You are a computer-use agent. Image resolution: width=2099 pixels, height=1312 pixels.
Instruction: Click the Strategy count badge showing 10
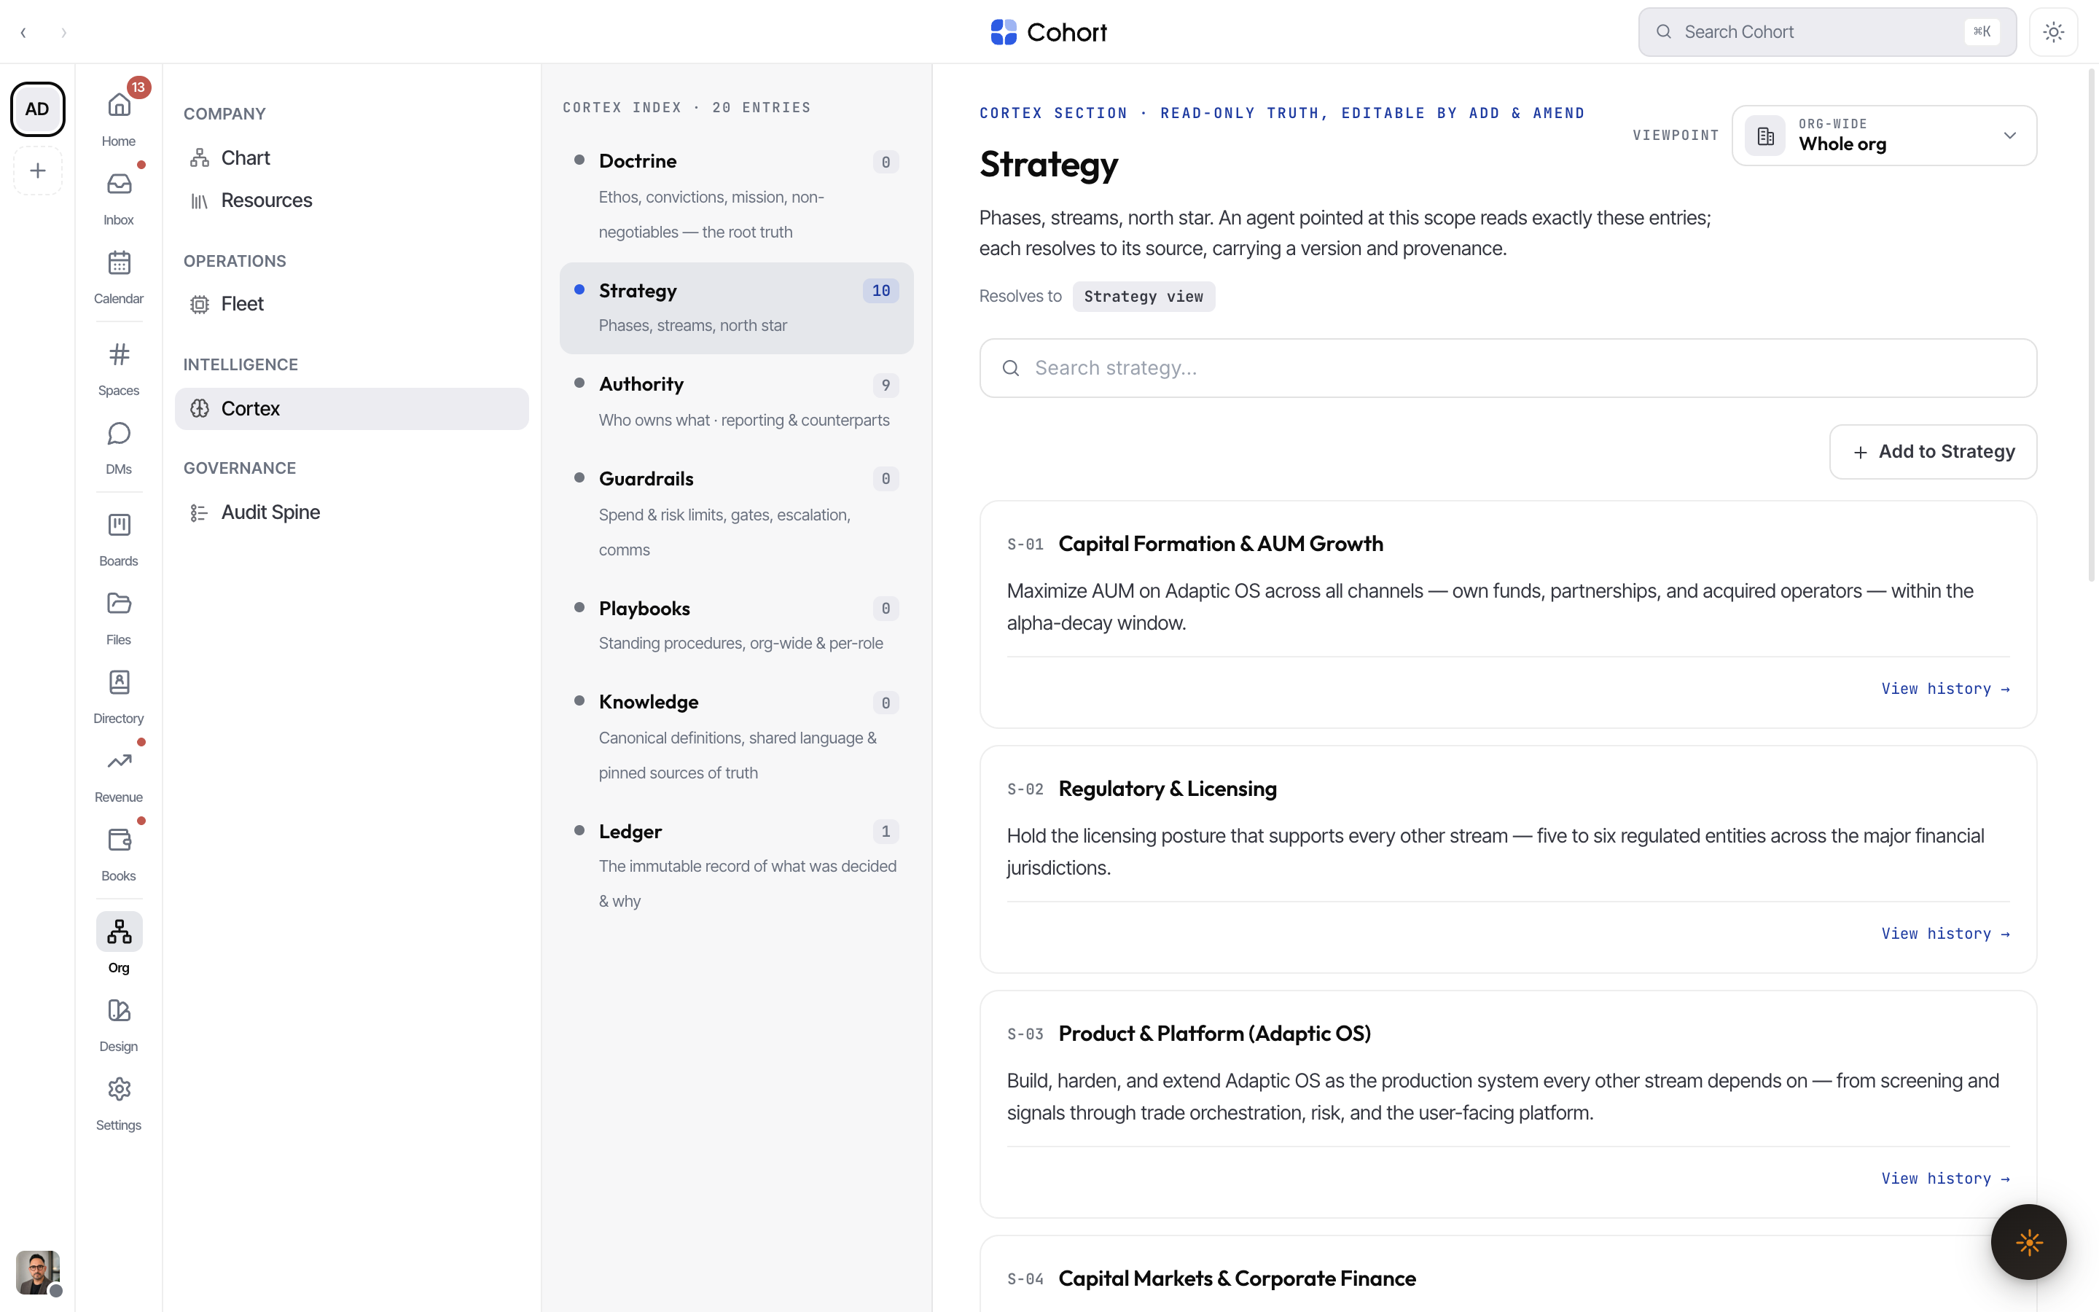coord(880,291)
